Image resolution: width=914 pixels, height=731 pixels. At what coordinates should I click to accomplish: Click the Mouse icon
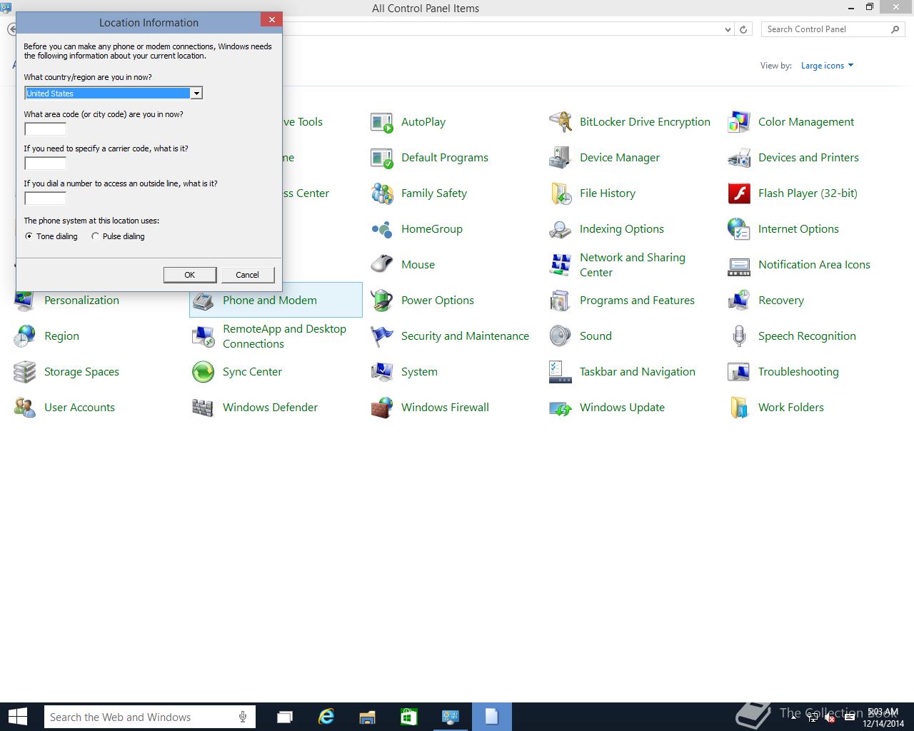(x=382, y=265)
